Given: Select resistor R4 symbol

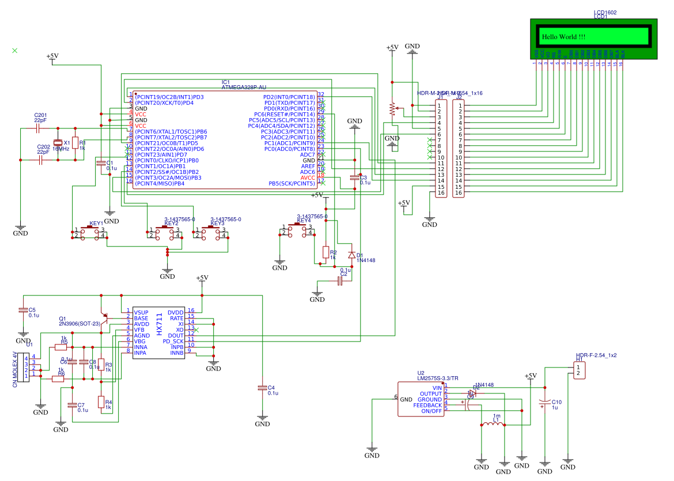Looking at the screenshot, I should pyautogui.click(x=101, y=402).
